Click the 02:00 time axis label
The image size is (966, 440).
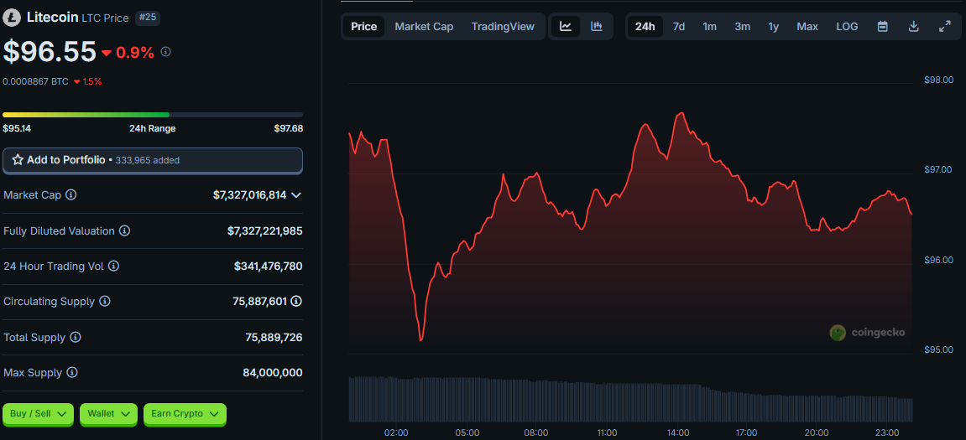point(396,432)
